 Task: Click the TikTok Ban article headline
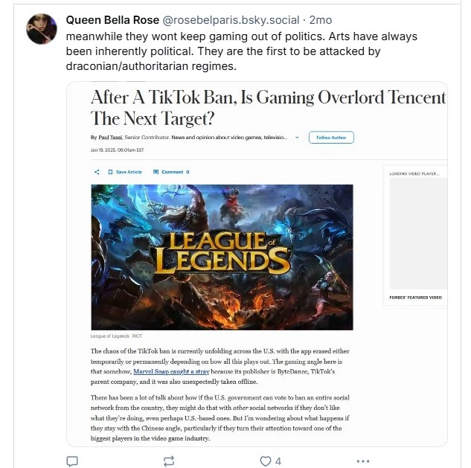click(x=268, y=108)
